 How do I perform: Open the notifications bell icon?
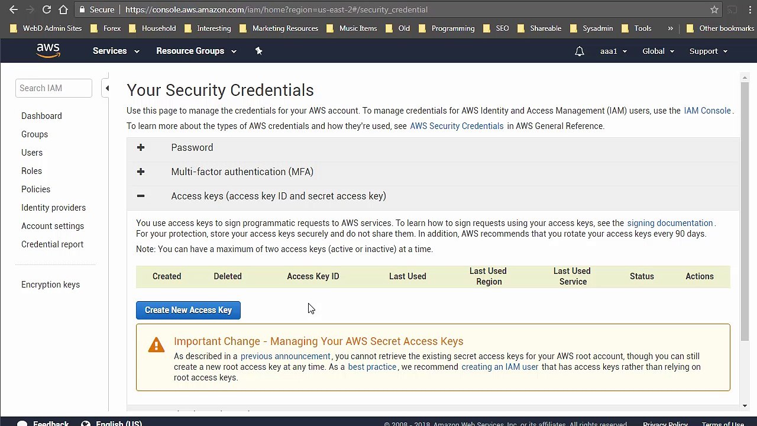pyautogui.click(x=580, y=51)
